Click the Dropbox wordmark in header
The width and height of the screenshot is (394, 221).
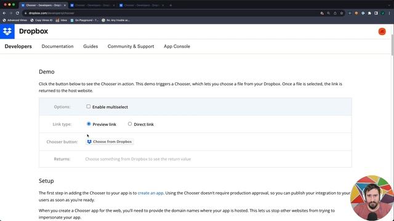click(33, 31)
